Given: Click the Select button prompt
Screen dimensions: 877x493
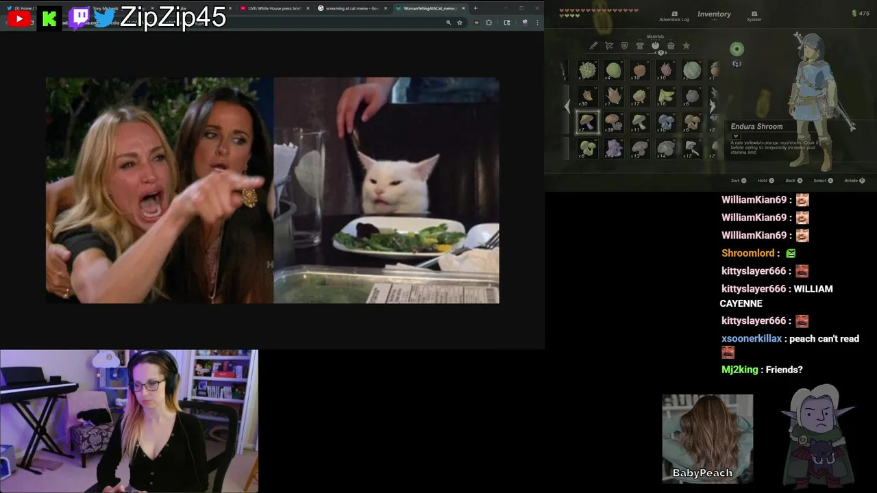Looking at the screenshot, I should pyautogui.click(x=823, y=181).
